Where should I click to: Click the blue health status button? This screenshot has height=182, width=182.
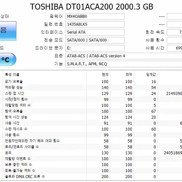point(8,31)
